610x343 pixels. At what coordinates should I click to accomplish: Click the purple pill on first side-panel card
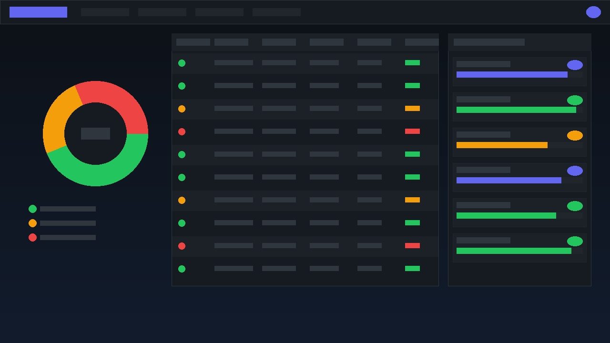(575, 65)
